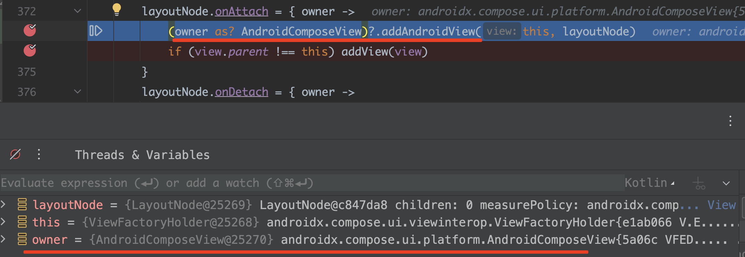Expand the owner variable row
The image size is (745, 257).
coord(3,239)
